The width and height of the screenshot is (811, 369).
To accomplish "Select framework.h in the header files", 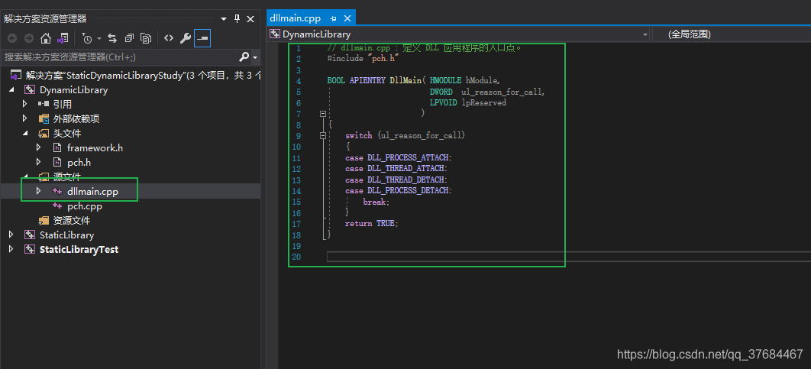I will tap(95, 147).
